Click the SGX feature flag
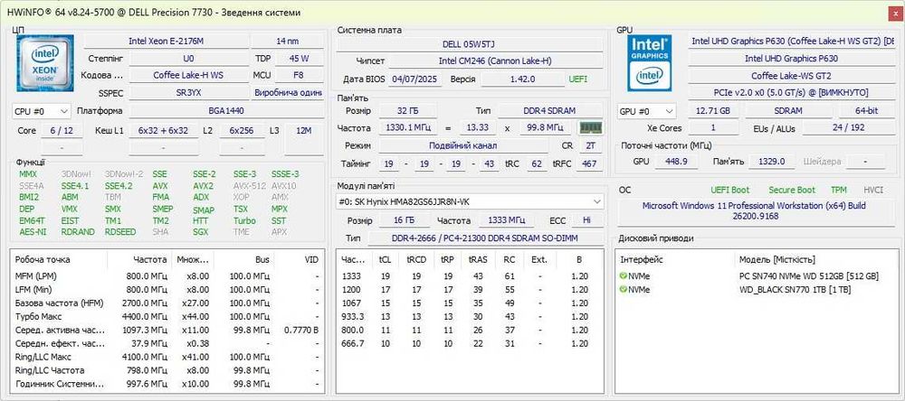Screen dimensions: 905x401 [200, 232]
